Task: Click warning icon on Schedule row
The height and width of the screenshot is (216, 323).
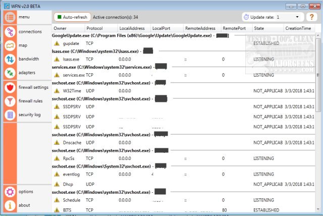Action: (57, 200)
